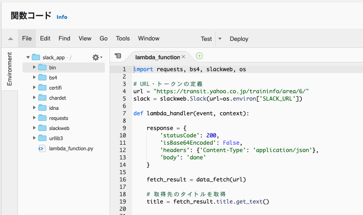Click the lambda_function.py file icon

pyautogui.click(x=42, y=148)
